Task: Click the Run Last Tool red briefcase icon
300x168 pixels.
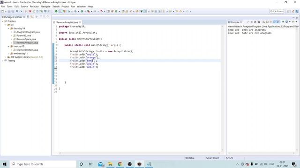Action: pyautogui.click(x=89, y=11)
